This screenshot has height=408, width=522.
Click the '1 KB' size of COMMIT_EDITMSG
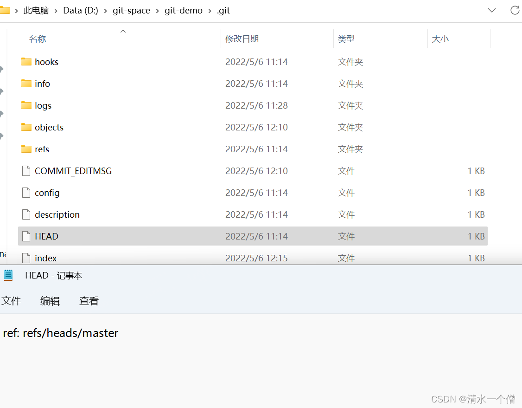[476, 171]
